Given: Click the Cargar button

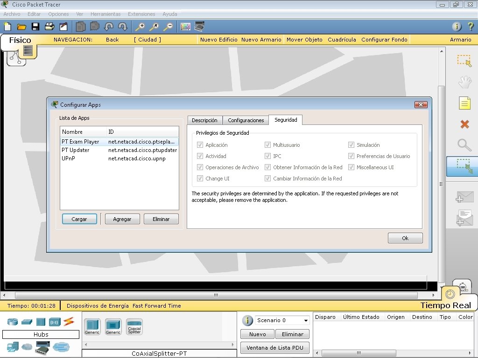Looking at the screenshot, I should click(x=79, y=219).
